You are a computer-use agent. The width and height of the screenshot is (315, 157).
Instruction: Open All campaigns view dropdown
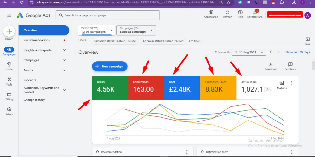[97, 30]
